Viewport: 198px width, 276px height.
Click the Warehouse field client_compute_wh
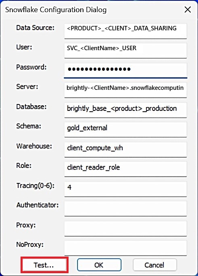125,150
